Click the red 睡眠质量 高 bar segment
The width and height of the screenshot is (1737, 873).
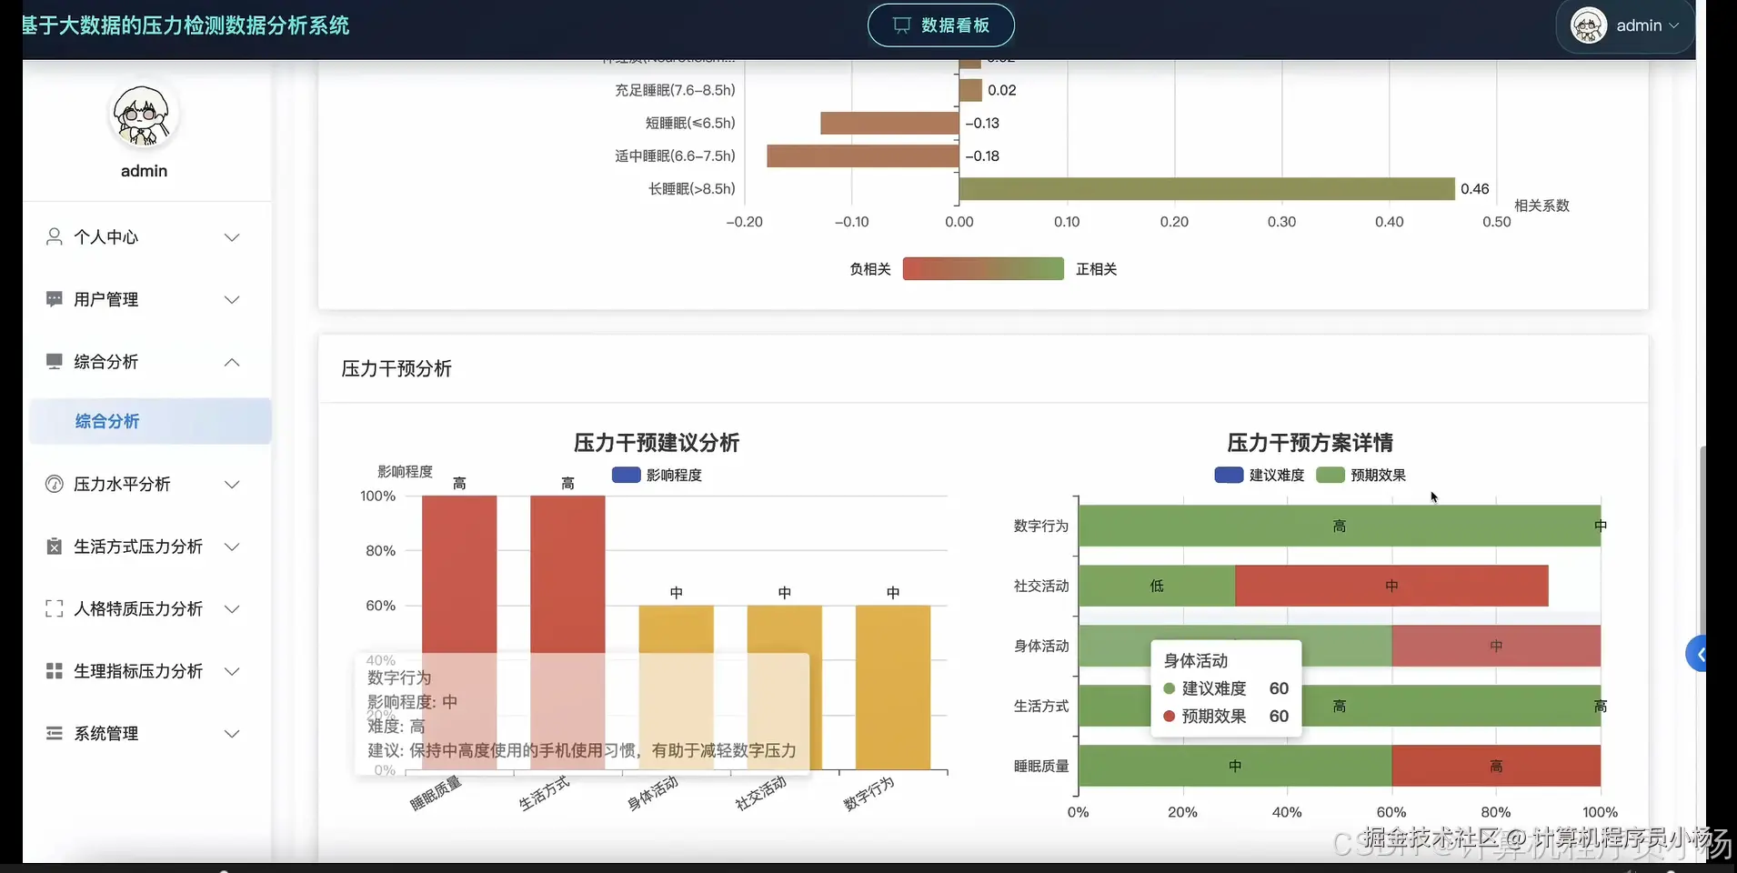coord(1496,766)
